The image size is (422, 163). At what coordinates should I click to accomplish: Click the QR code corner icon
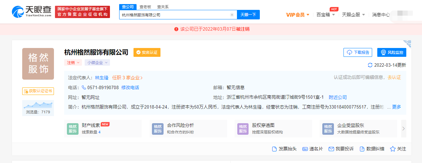point(407,44)
